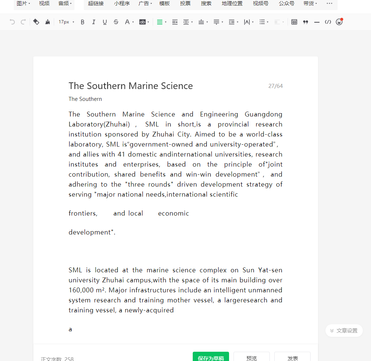Click the 视频 insert option
This screenshot has width=371, height=361.
tap(44, 3)
